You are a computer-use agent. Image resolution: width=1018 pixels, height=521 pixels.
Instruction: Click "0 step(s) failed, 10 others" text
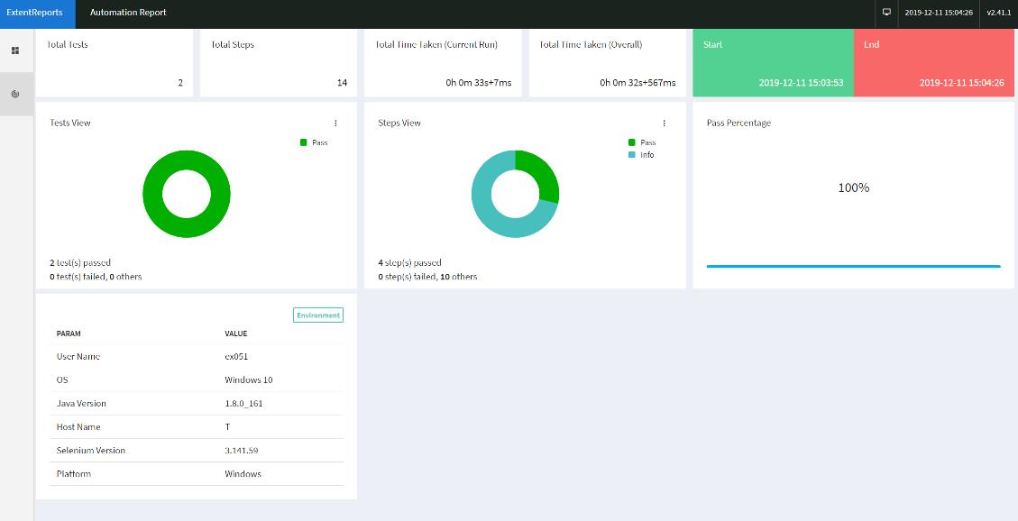[x=427, y=277]
